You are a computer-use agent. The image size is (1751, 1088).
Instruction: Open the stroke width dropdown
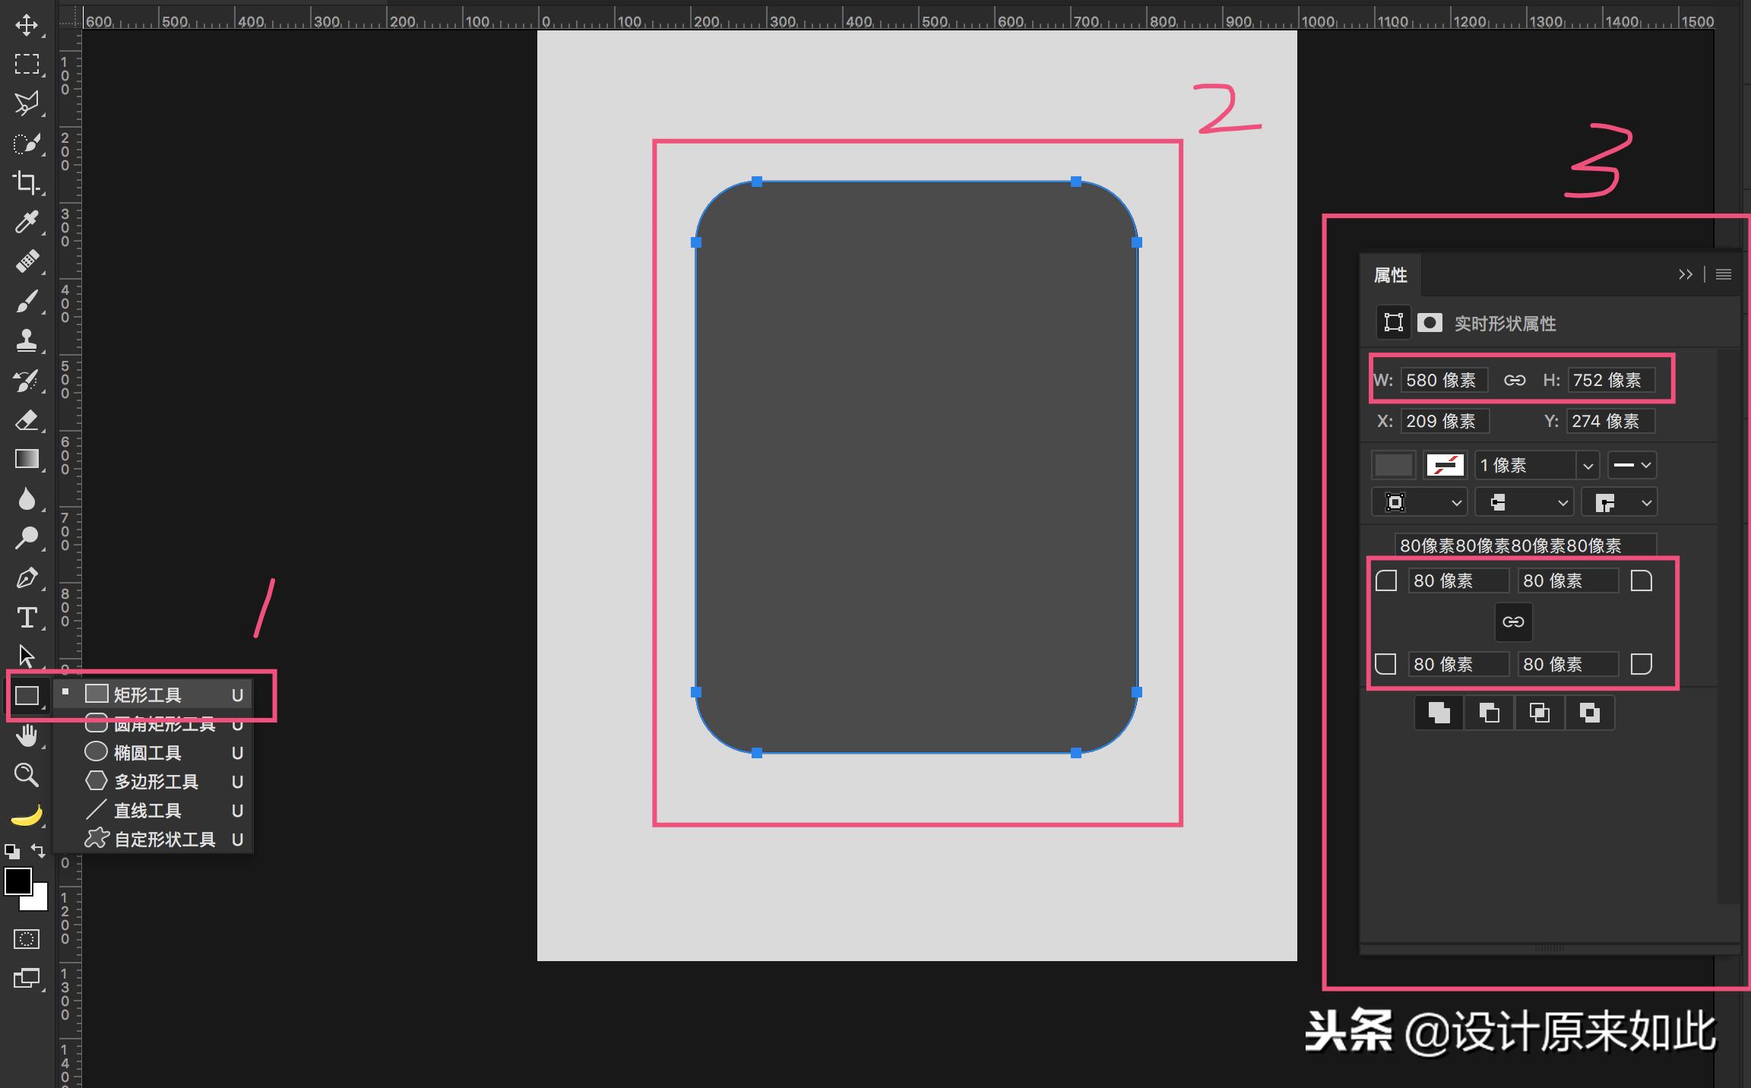[x=1588, y=464]
